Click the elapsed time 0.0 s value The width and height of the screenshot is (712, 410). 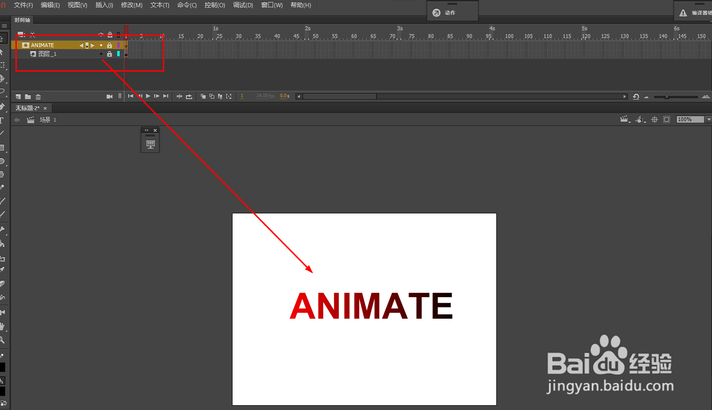(285, 96)
